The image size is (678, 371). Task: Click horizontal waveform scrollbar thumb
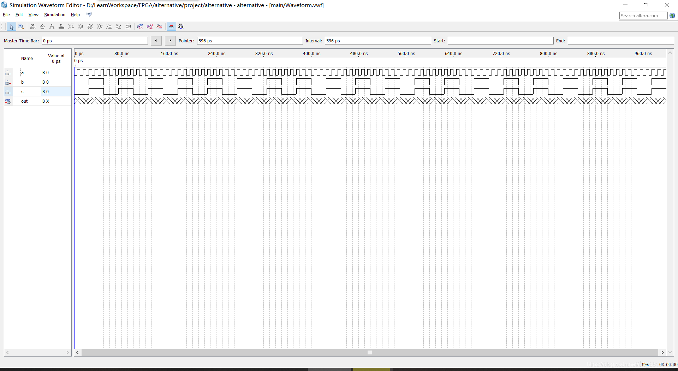click(370, 353)
